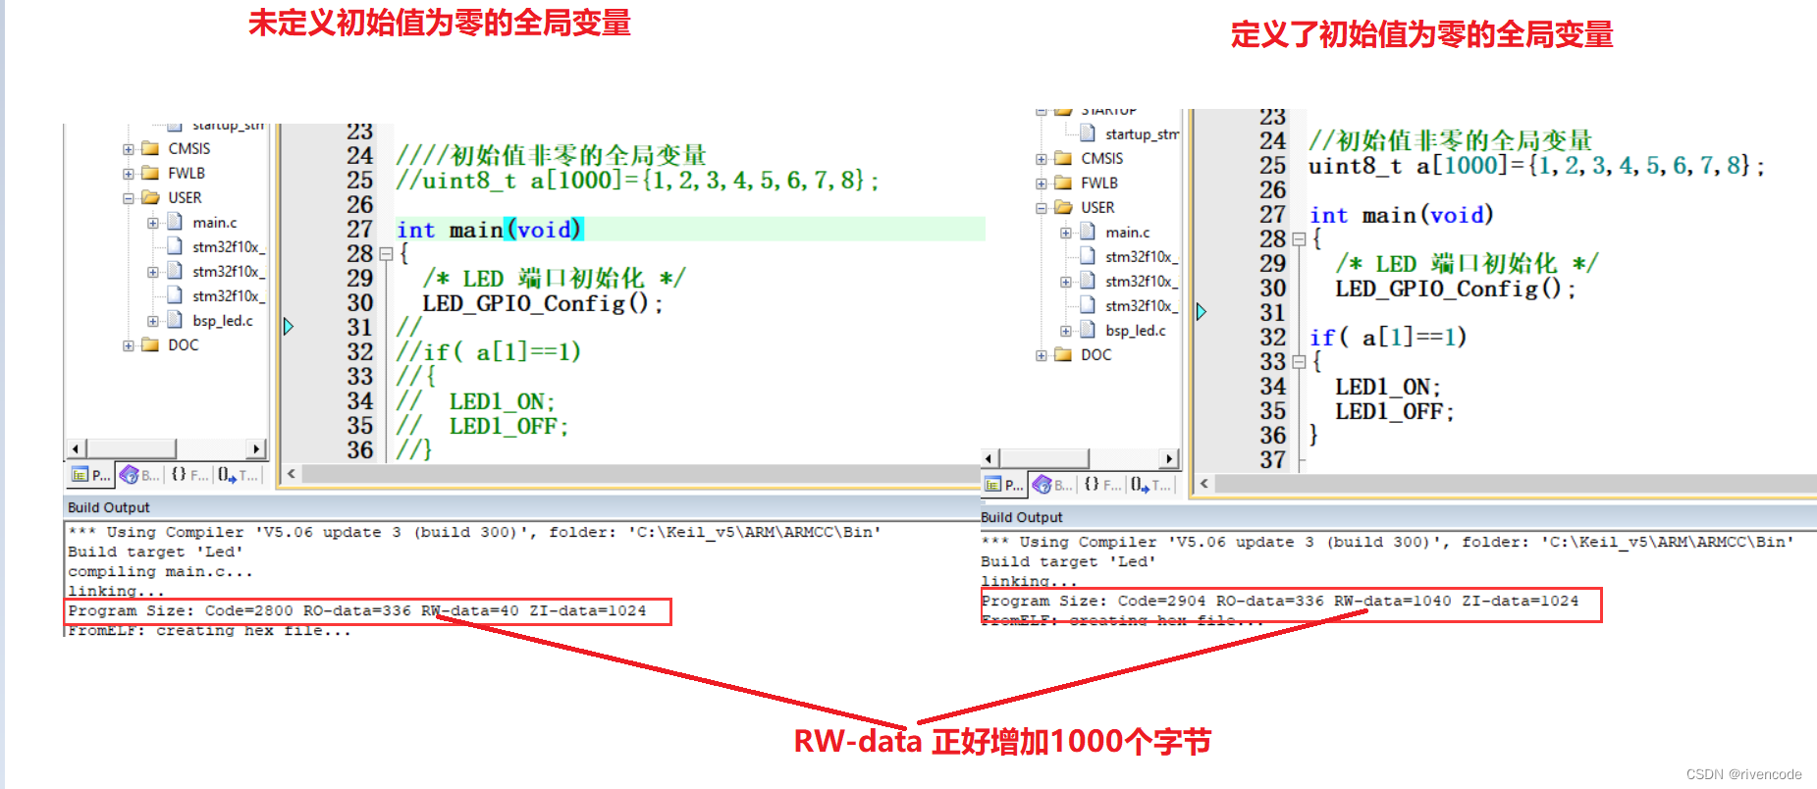Screen dimensions: 1817x789
Task: Select DOC group in right project tree
Action: pos(1096,355)
